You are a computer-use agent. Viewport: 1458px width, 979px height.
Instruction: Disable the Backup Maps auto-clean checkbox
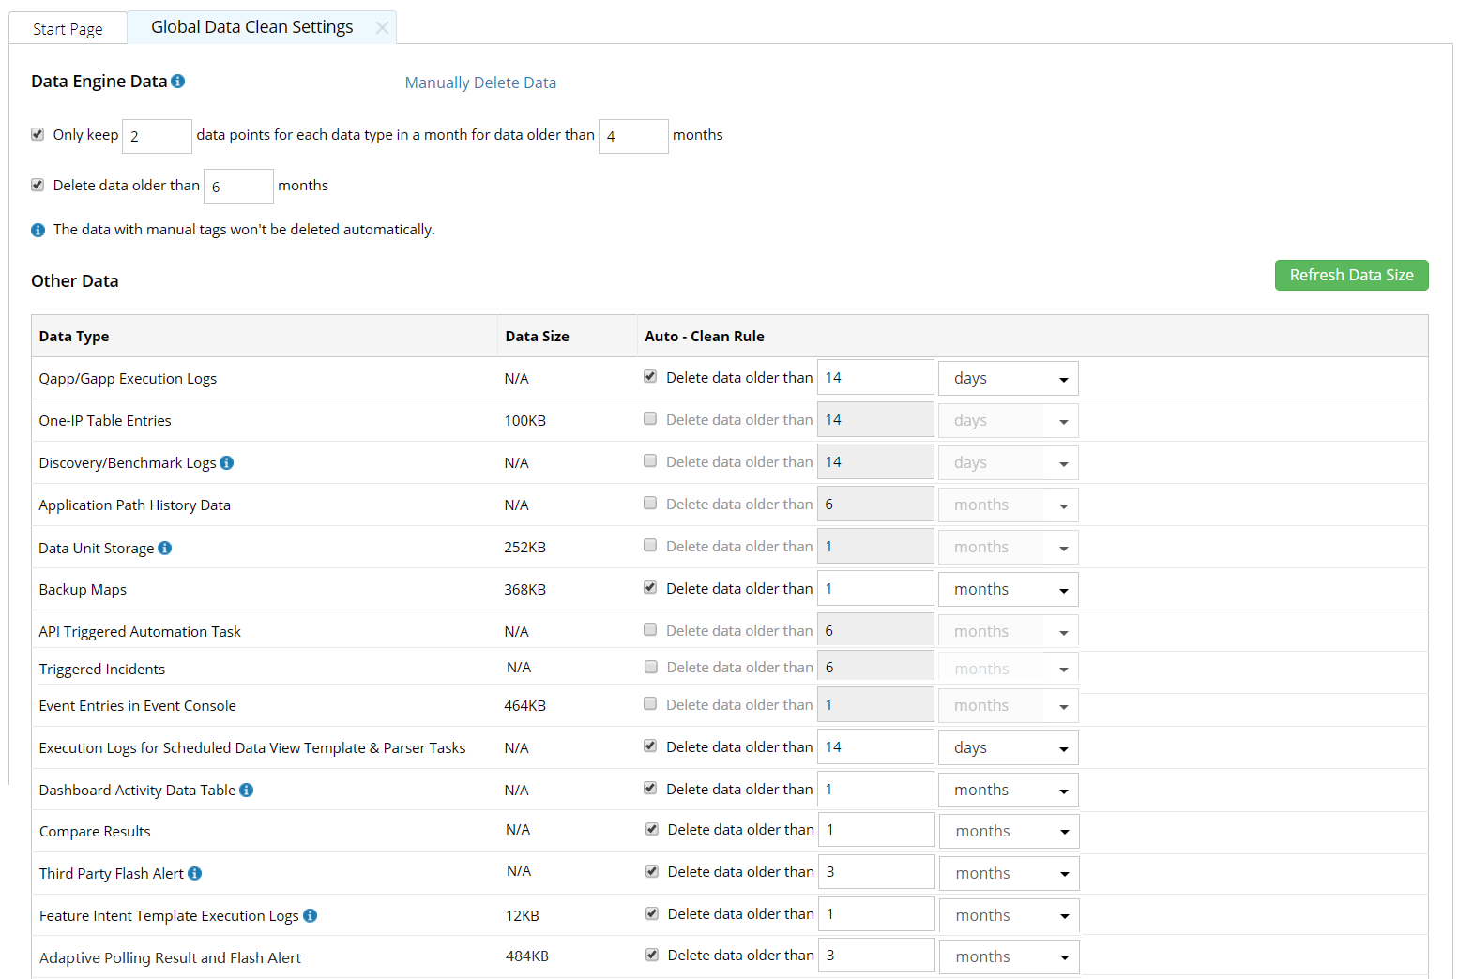tap(650, 587)
